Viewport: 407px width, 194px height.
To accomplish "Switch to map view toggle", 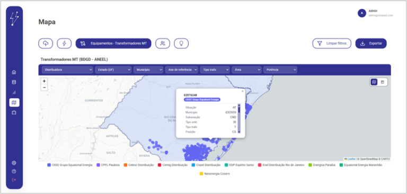I will [374, 82].
